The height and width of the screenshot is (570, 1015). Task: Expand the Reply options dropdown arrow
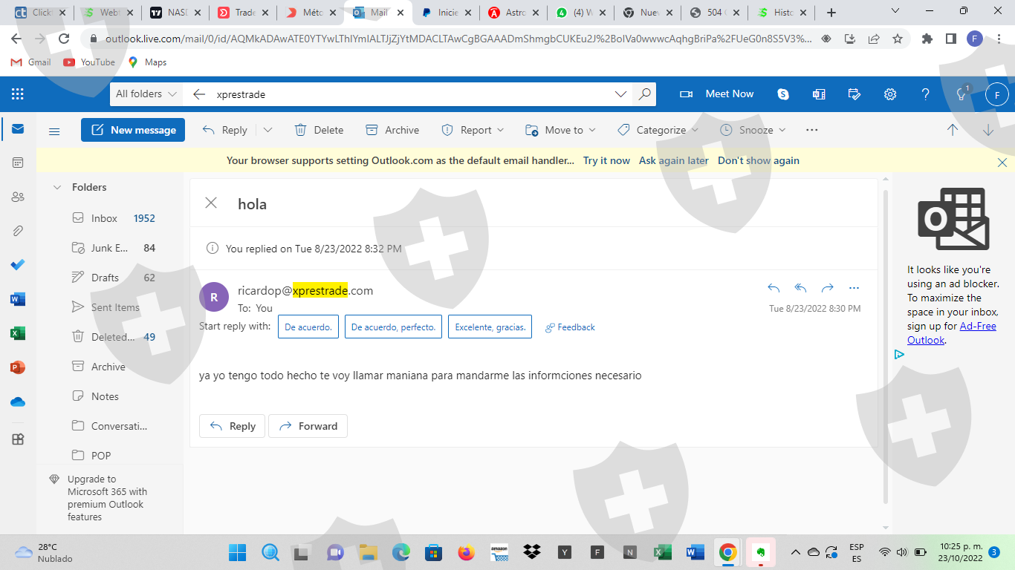pyautogui.click(x=267, y=130)
